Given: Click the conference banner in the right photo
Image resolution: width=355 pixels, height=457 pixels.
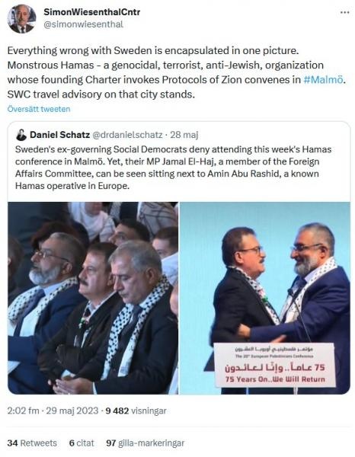Looking at the screenshot, I should (275, 365).
